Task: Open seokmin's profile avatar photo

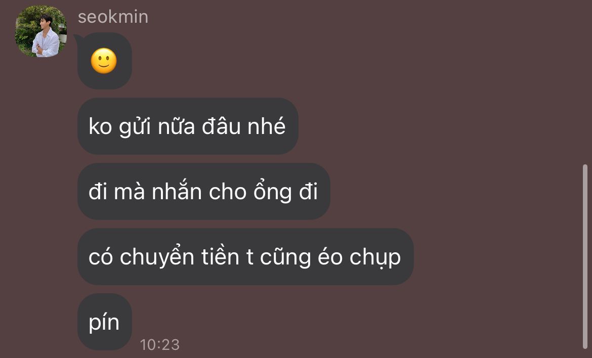Action: (41, 31)
